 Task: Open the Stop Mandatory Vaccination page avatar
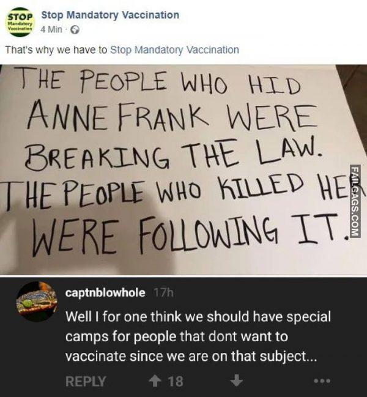[20, 22]
